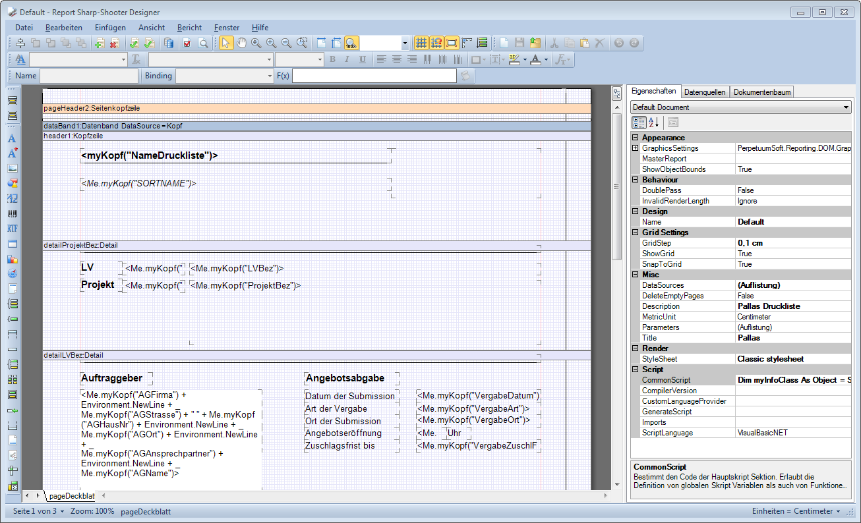
Task: Toggle rulers display button
Action: (467, 43)
